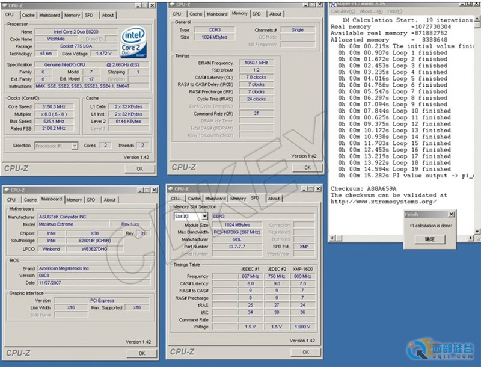Click OK in the SPD CPU-Z window

(x=306, y=352)
